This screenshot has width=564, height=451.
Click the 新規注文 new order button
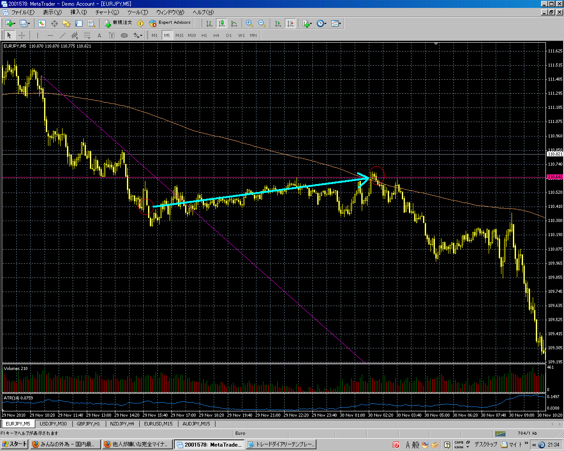118,23
